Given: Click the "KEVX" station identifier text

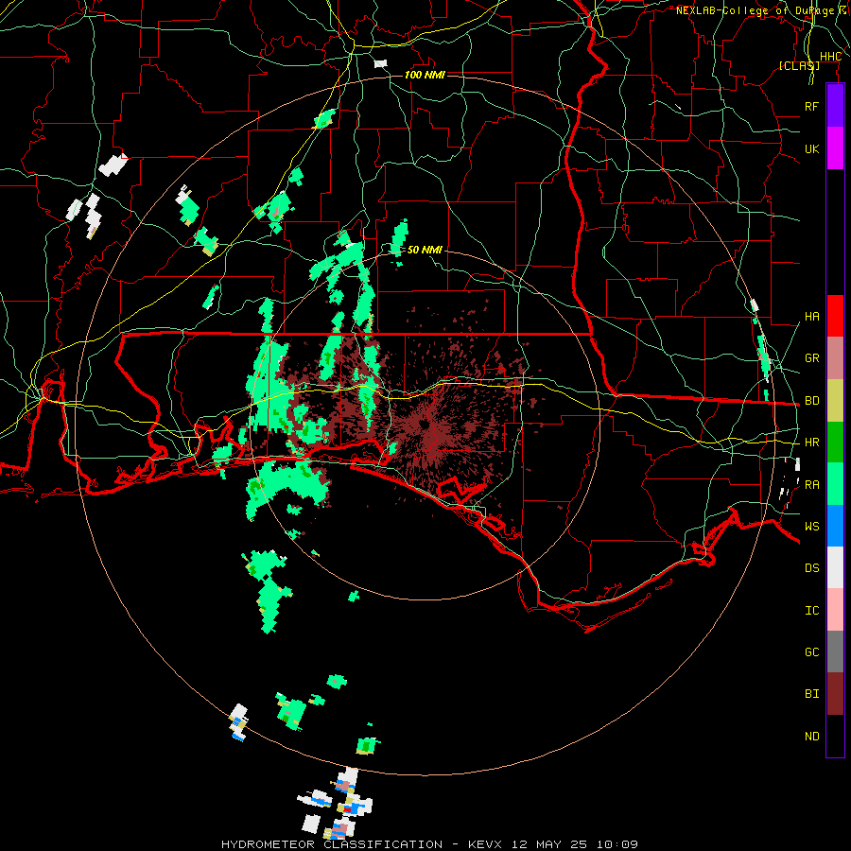Looking at the screenshot, I should click(485, 844).
